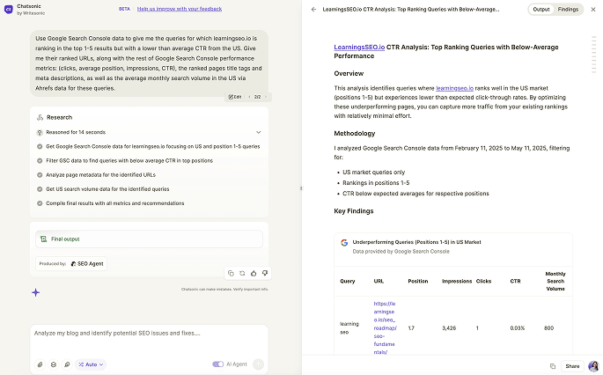The width and height of the screenshot is (603, 375).
Task: Collapse the 'Reasoned for 14 seconds' chevron
Action: tap(259, 132)
